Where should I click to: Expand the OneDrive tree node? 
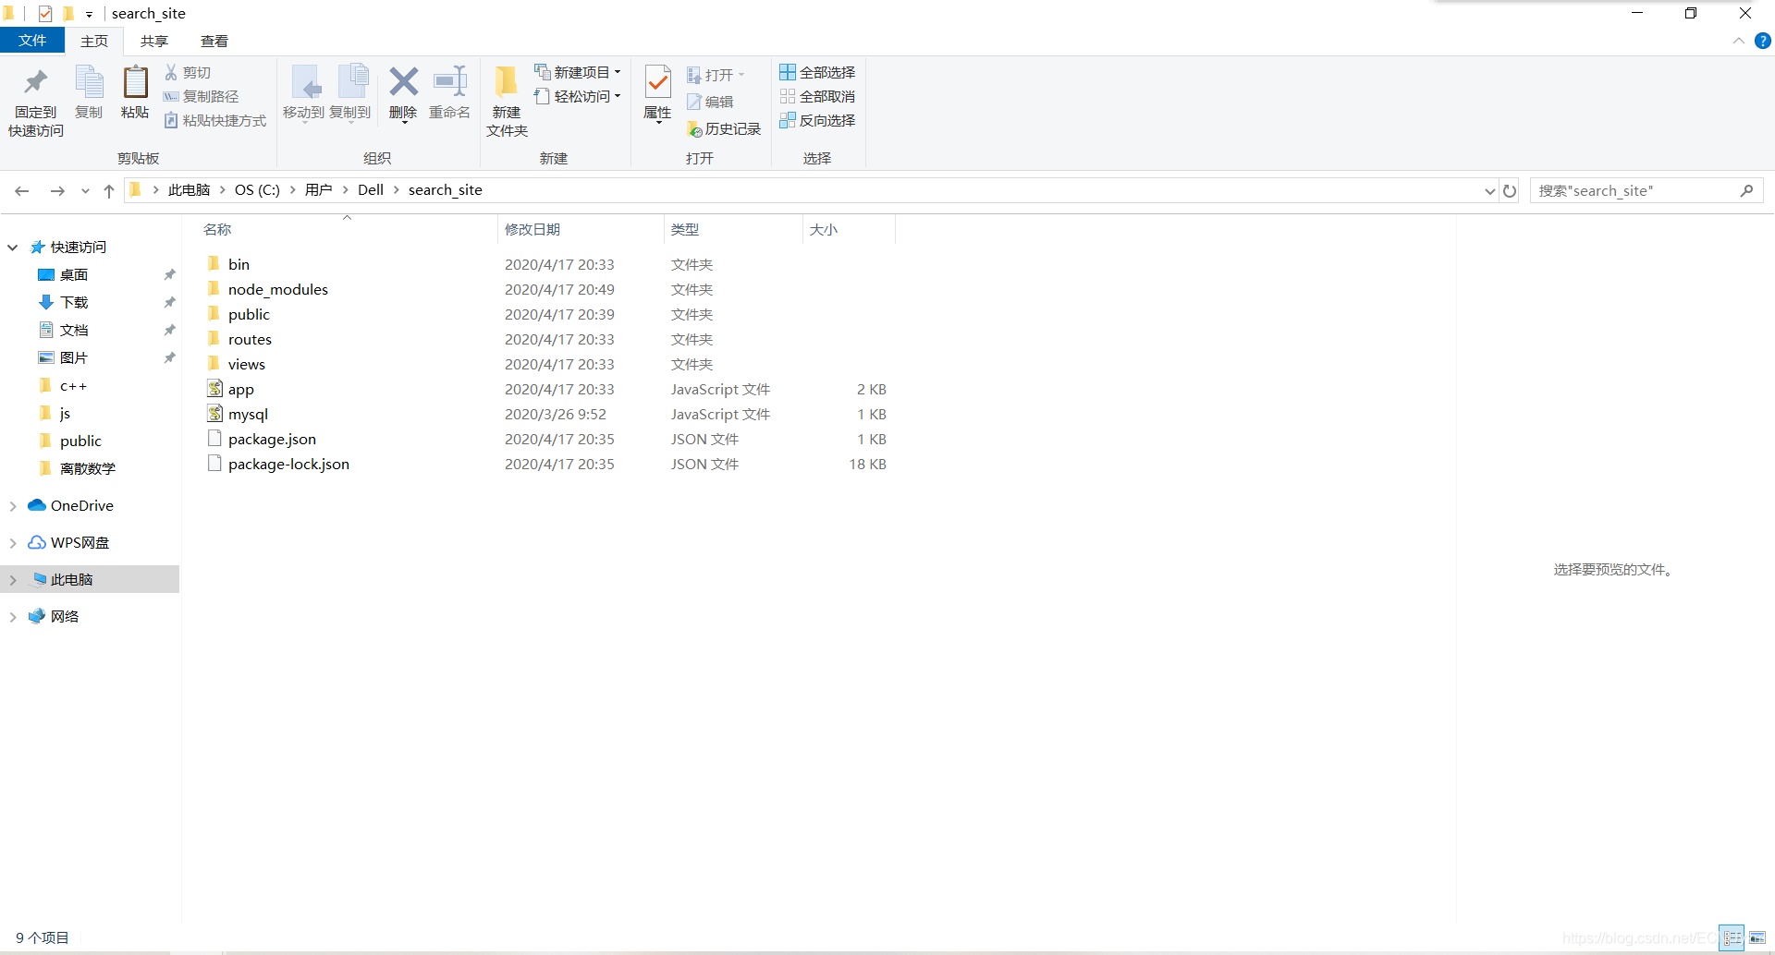[x=13, y=505]
